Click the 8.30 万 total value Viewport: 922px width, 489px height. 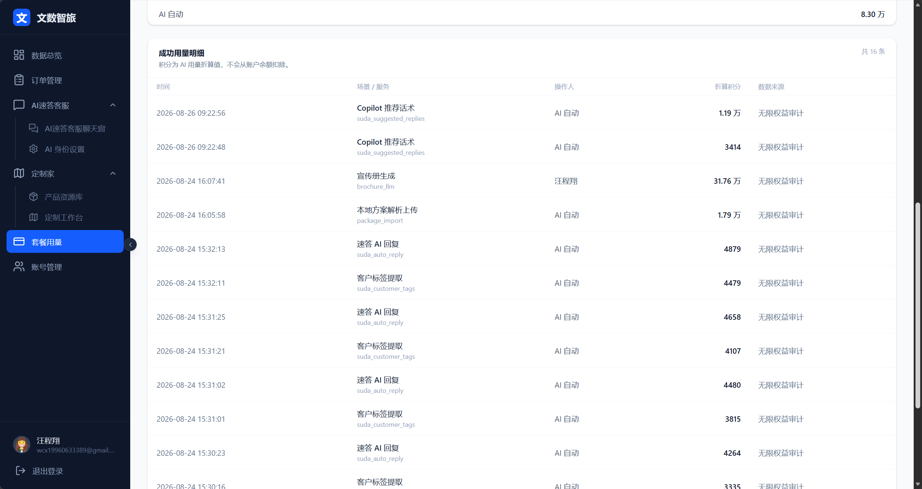pyautogui.click(x=873, y=14)
